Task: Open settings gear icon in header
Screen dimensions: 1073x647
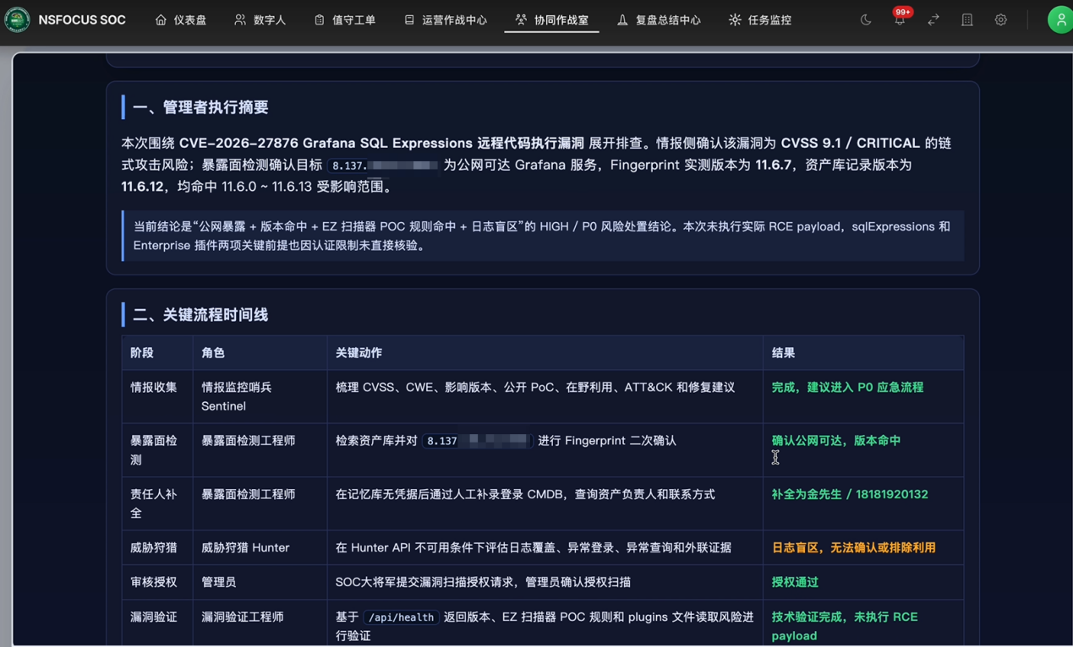Action: 1001,19
